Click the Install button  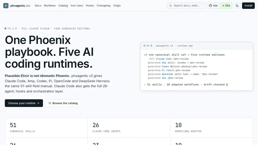click(x=248, y=6)
